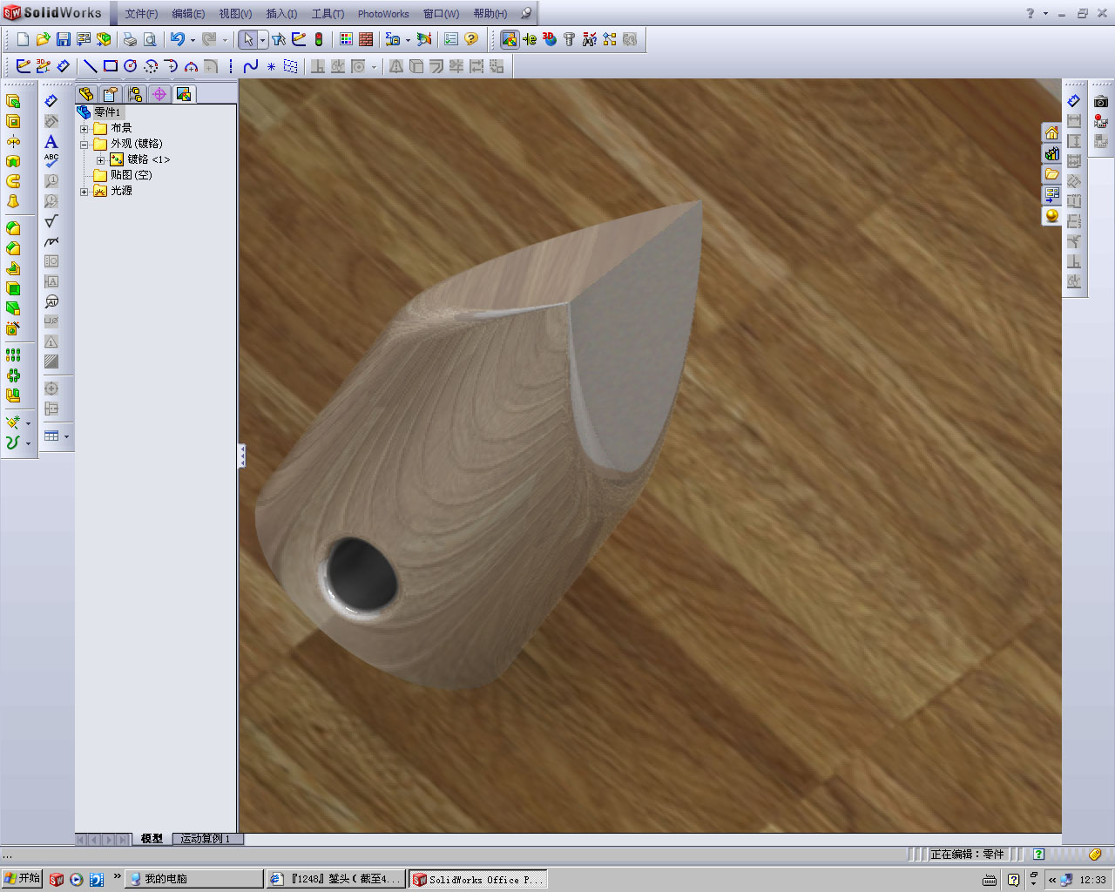
Task: Rebuild the model with traffic light icon
Action: pos(319,39)
